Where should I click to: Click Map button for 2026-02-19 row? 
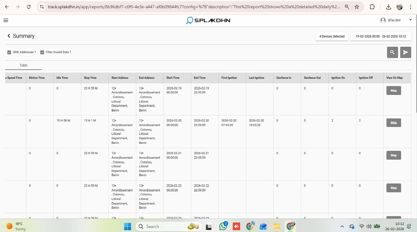(x=393, y=90)
